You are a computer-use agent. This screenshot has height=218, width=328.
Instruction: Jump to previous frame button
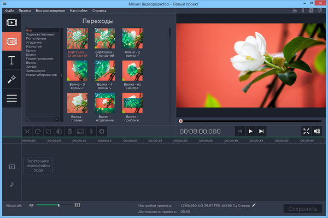240,131
